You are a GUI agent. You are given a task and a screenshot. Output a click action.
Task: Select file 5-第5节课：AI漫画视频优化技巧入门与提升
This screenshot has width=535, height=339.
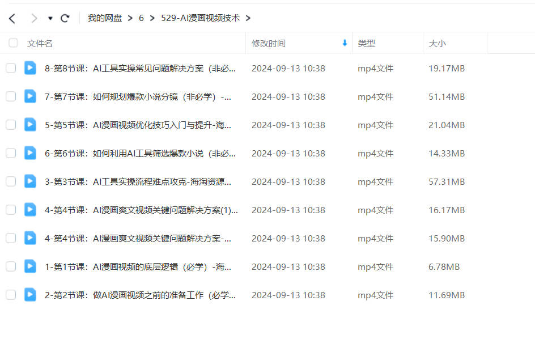click(x=138, y=125)
